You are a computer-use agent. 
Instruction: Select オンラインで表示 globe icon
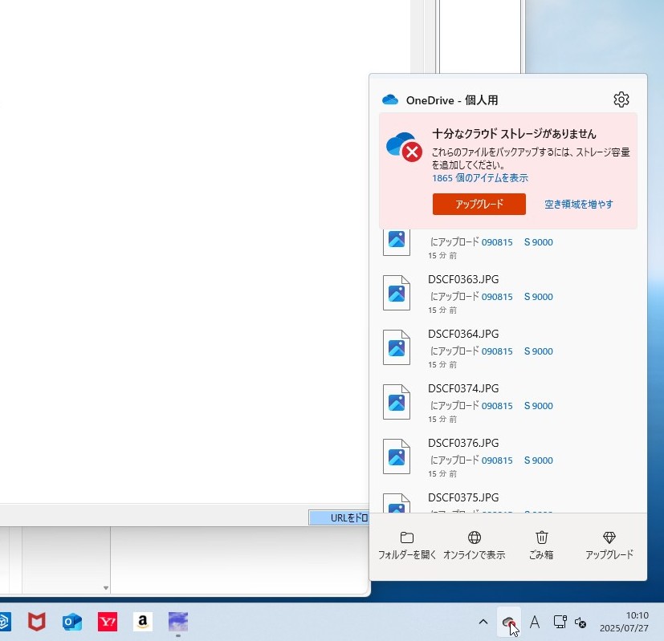coord(475,538)
